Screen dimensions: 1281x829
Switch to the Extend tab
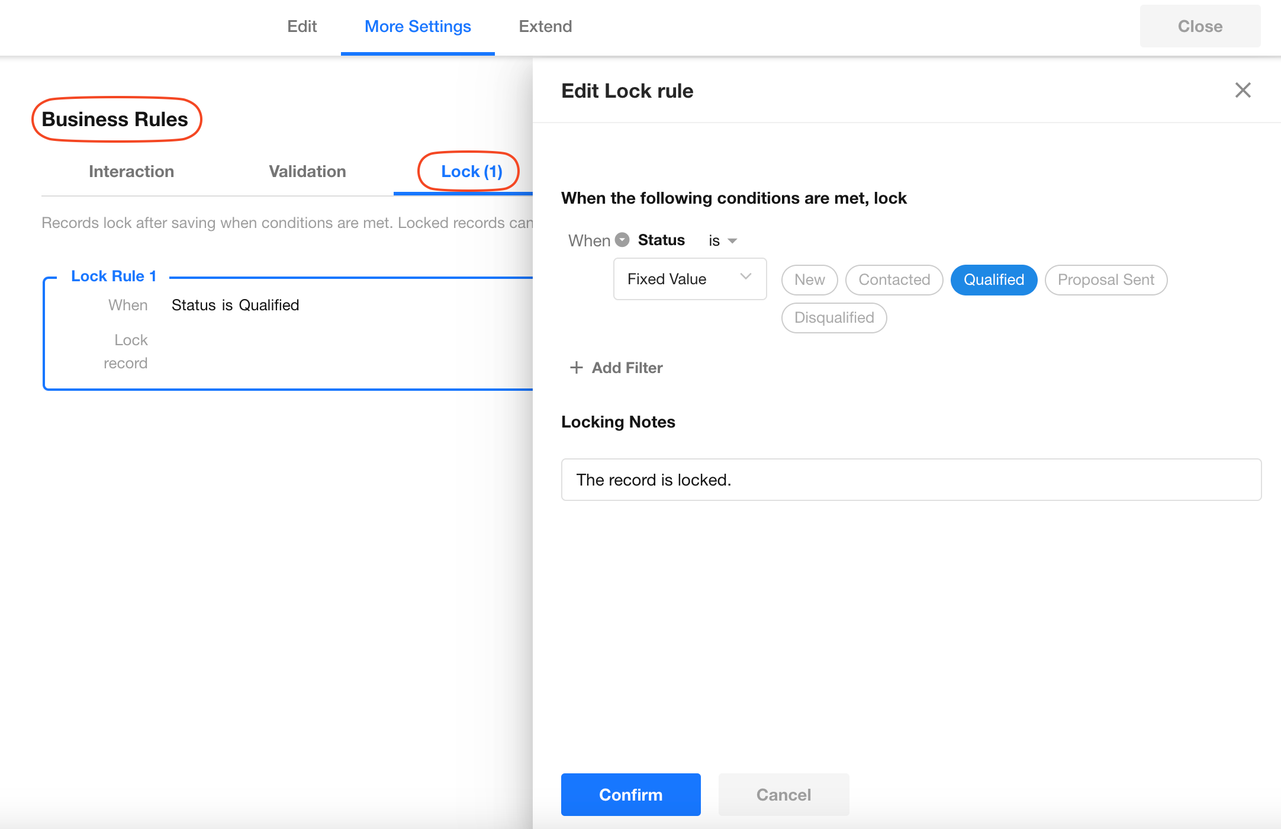pos(545,27)
